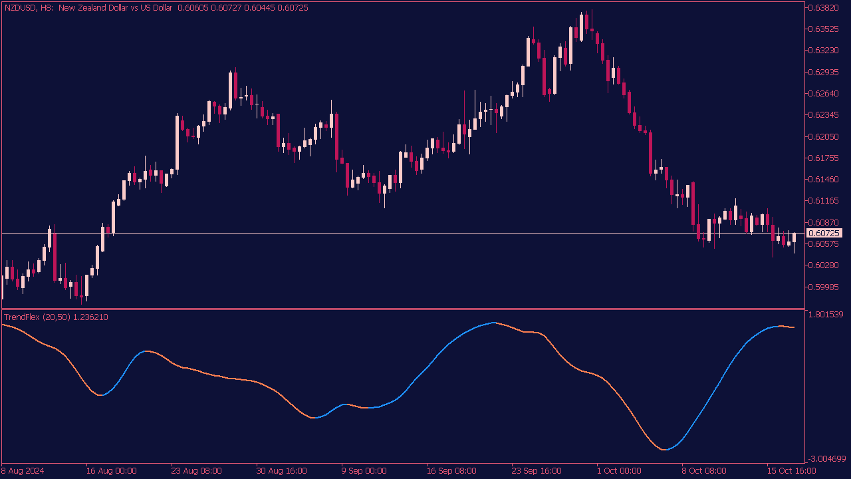Click the 8 Oct 08:00 time label
The image size is (851, 479).
[704, 471]
